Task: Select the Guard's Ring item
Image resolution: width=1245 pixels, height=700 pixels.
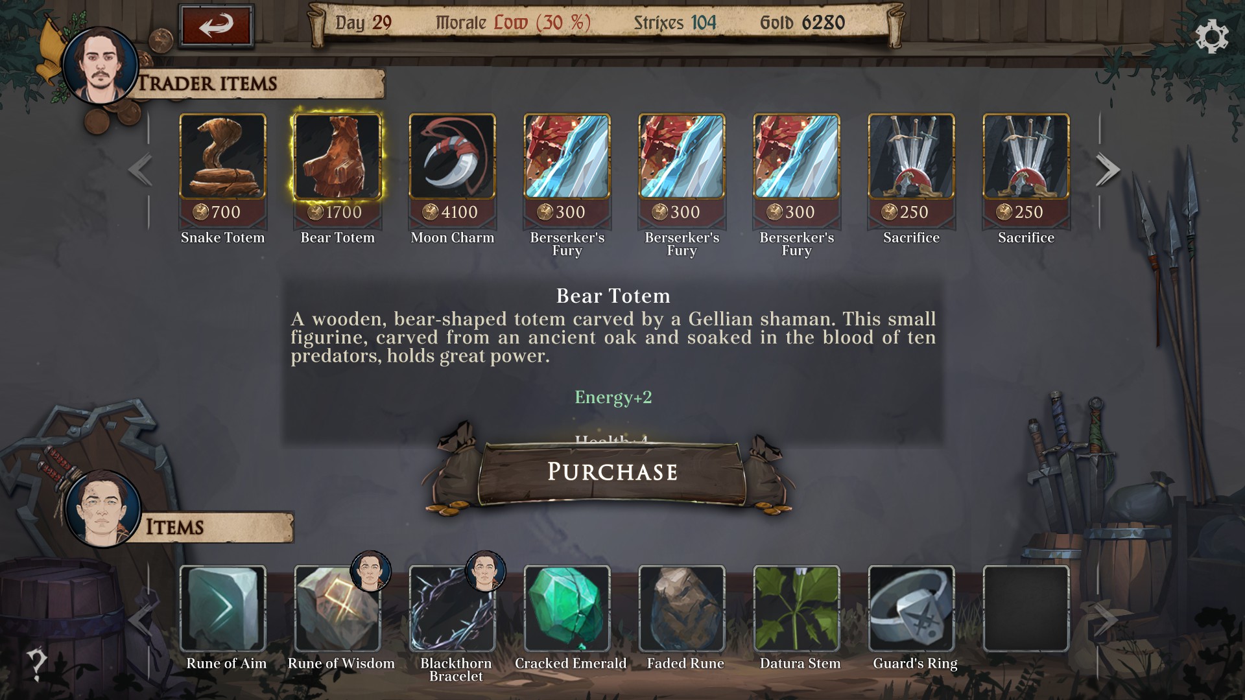Action: (911, 609)
